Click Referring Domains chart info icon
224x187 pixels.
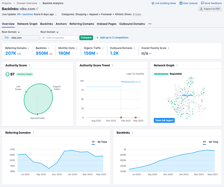coord(33,133)
